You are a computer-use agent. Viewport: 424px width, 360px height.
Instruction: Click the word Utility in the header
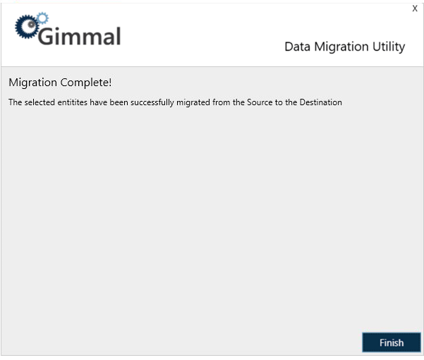point(388,47)
